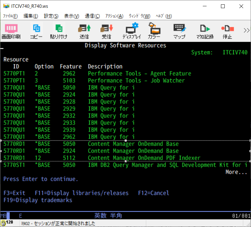This screenshot has width=251, height=227.
Task: Click F19=Display trademarks hotspot
Action: pos(38,200)
